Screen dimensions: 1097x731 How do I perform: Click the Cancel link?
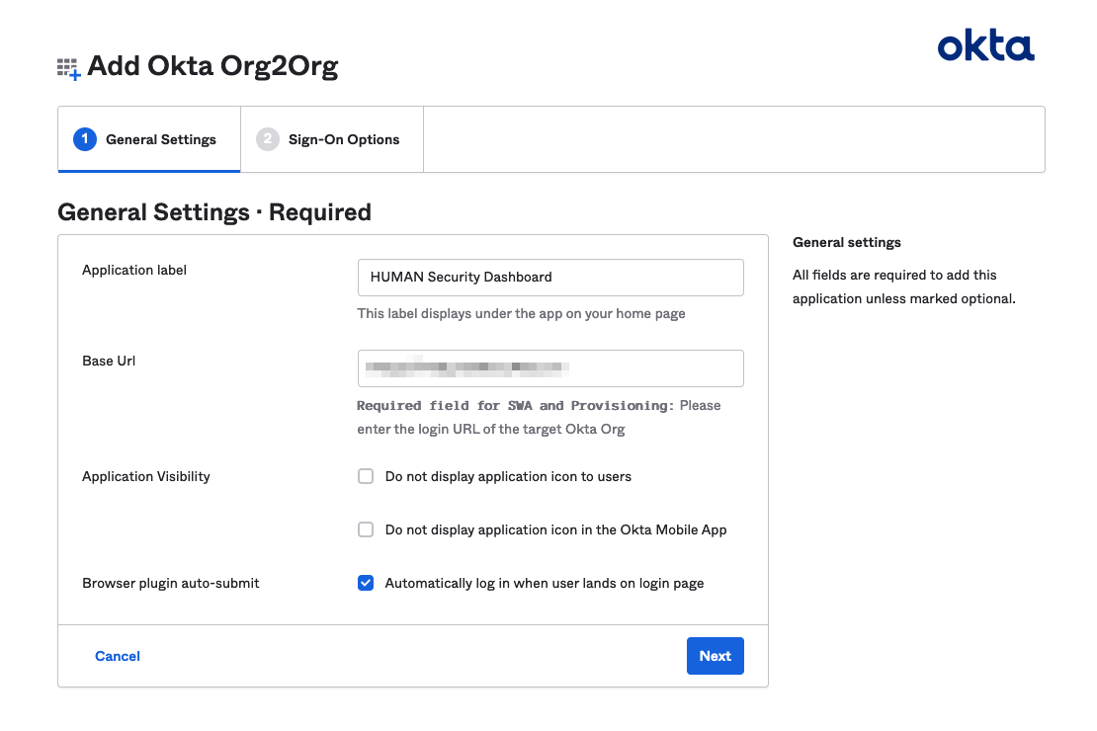[x=118, y=656]
